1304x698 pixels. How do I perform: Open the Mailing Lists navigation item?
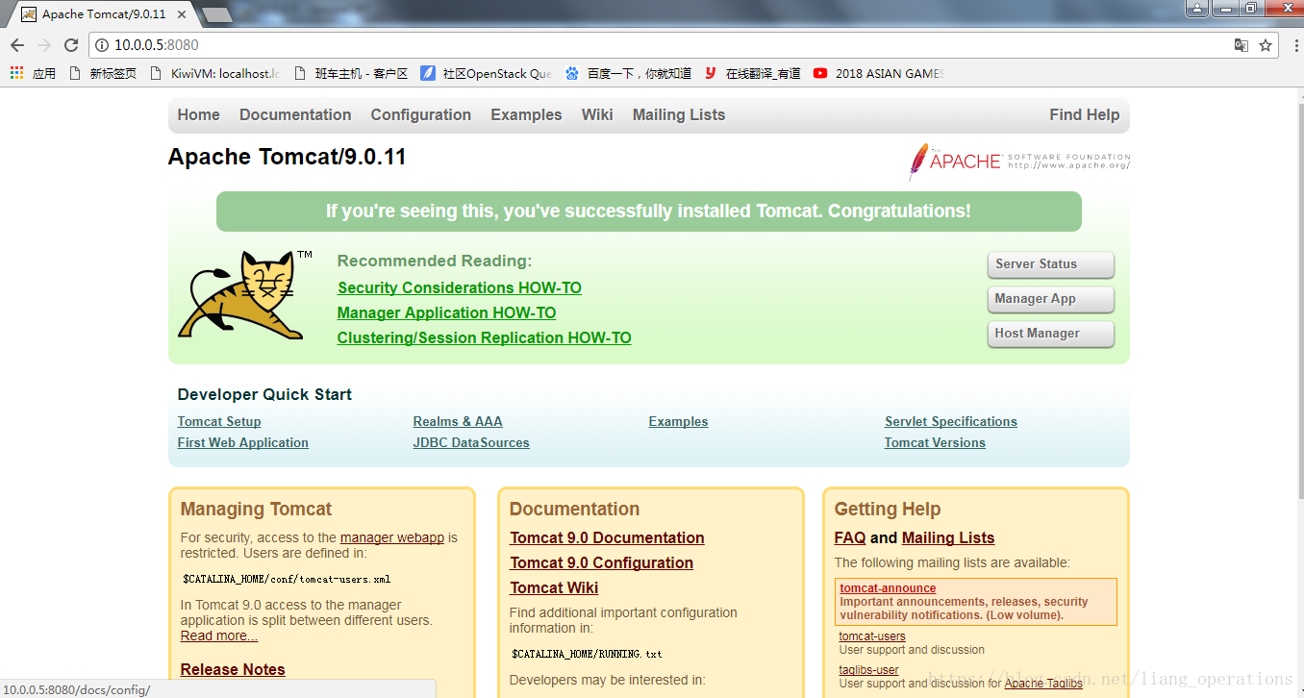[679, 115]
